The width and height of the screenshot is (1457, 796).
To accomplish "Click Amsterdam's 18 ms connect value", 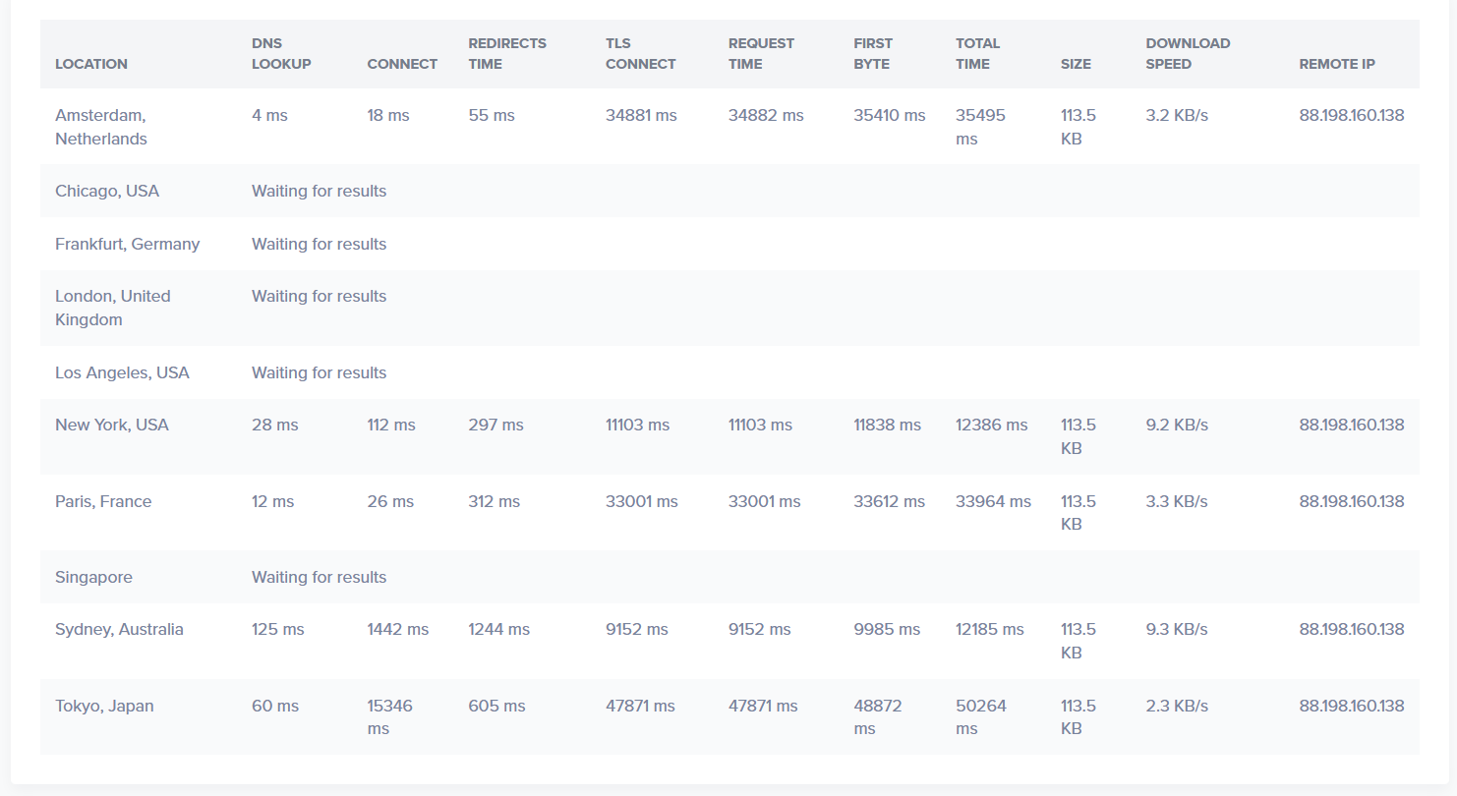I will click(x=388, y=115).
